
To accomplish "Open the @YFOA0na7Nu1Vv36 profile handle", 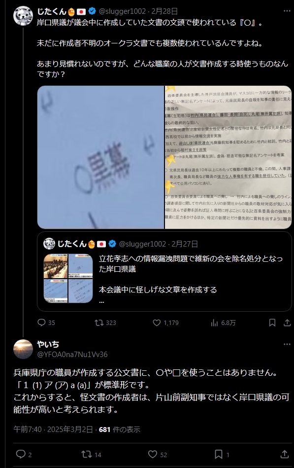I will [72, 354].
